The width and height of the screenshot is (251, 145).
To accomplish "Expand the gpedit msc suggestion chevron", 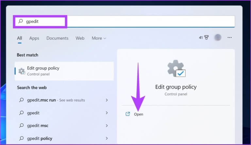I will (x=107, y=125).
